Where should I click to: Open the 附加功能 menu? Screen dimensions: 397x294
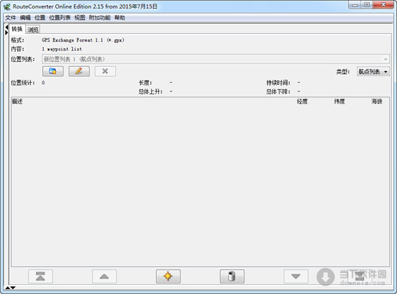click(100, 17)
